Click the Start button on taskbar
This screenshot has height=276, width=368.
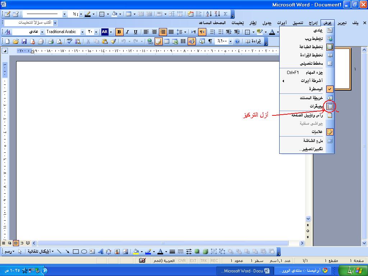pyautogui.click(x=353, y=270)
